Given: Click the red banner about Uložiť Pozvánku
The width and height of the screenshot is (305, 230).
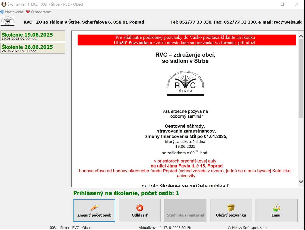Looking at the screenshot, I should 187,40.
